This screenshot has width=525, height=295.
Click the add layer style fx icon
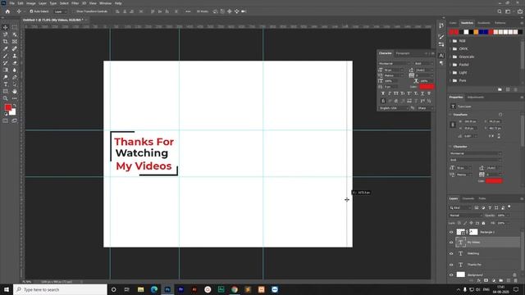point(478,280)
